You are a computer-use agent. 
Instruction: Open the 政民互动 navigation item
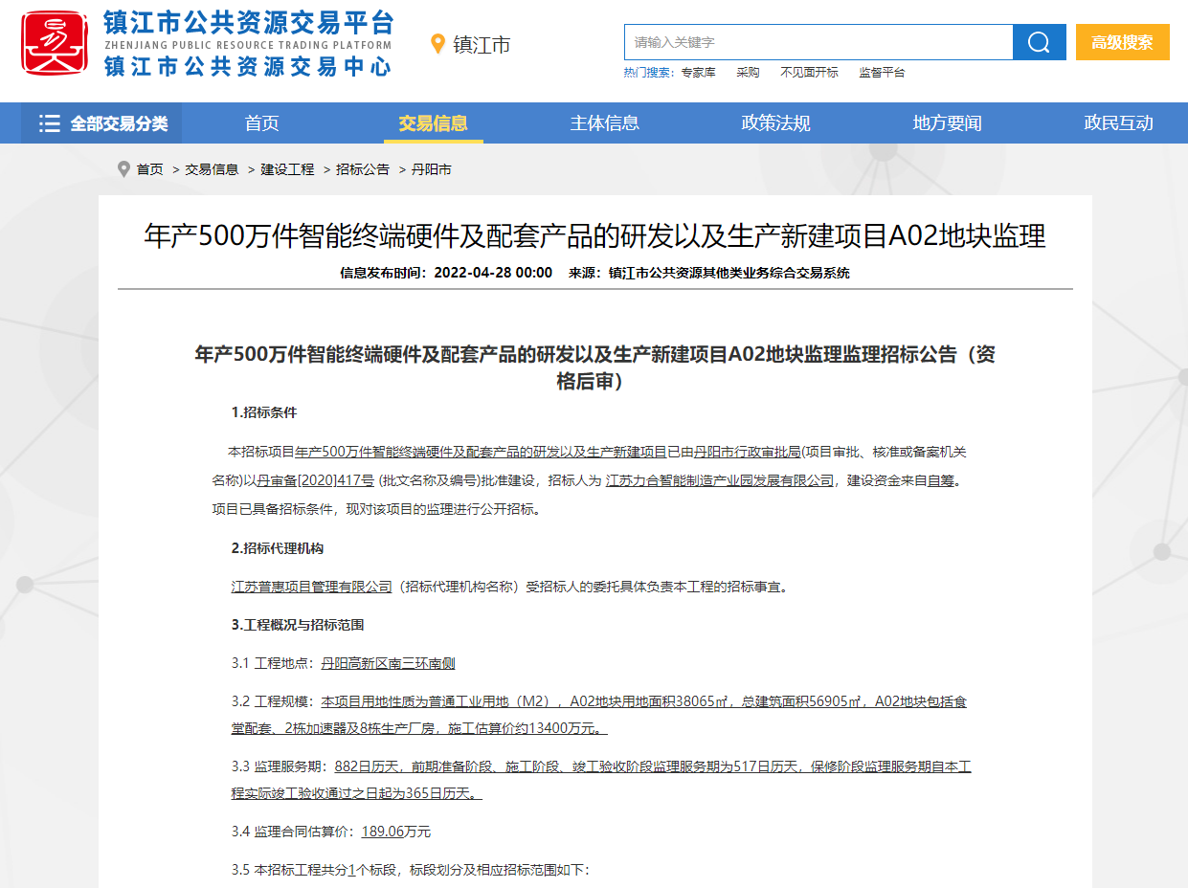pos(1118,123)
